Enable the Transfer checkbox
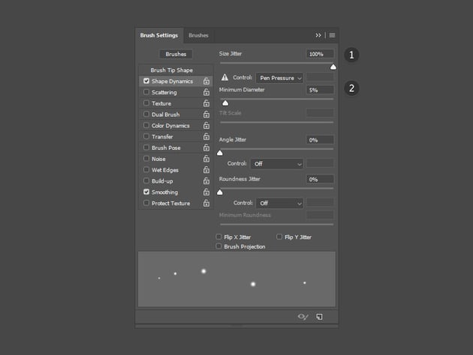The image size is (473, 355). (146, 136)
